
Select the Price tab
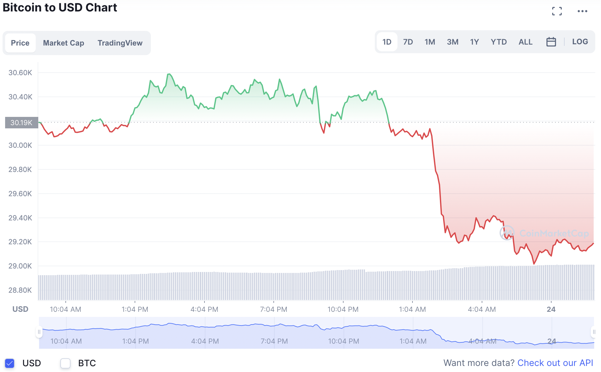pyautogui.click(x=20, y=43)
